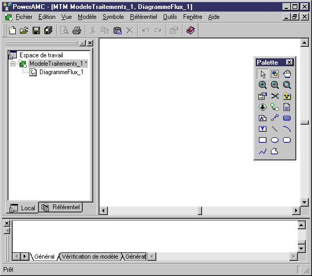
Task: Switch to Vérification de modèle output tab
Action: point(90,257)
